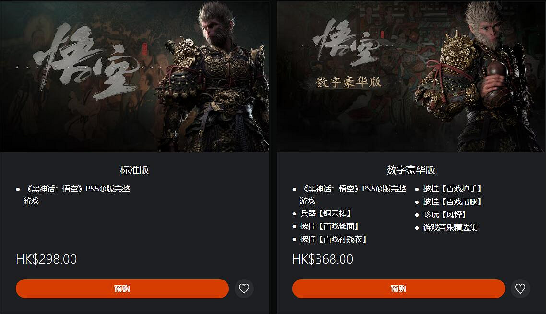The image size is (546, 314).
Task: Click the 兵器【铜云棒】 bonus item
Action: click(x=326, y=213)
